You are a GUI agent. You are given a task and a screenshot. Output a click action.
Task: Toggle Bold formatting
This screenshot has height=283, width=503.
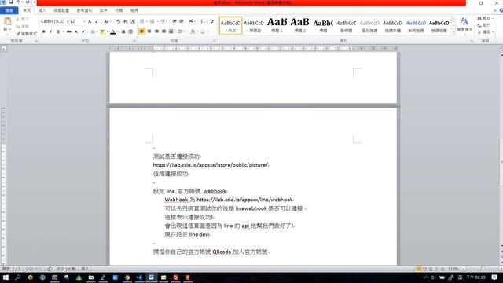click(44, 31)
